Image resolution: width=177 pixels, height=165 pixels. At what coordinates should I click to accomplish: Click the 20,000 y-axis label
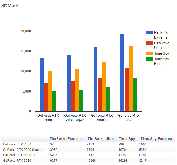[x=26, y=31]
